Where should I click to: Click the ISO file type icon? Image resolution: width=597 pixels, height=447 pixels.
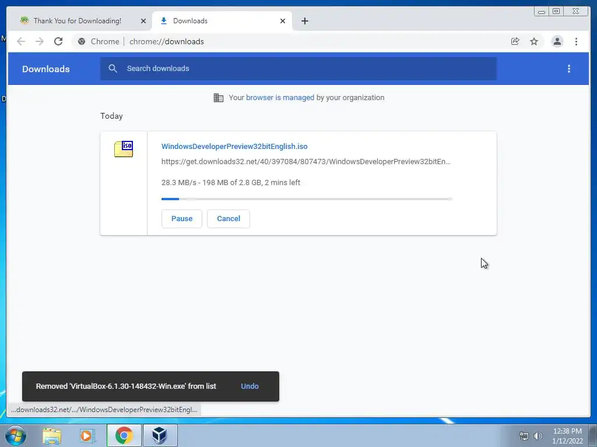pyautogui.click(x=124, y=148)
